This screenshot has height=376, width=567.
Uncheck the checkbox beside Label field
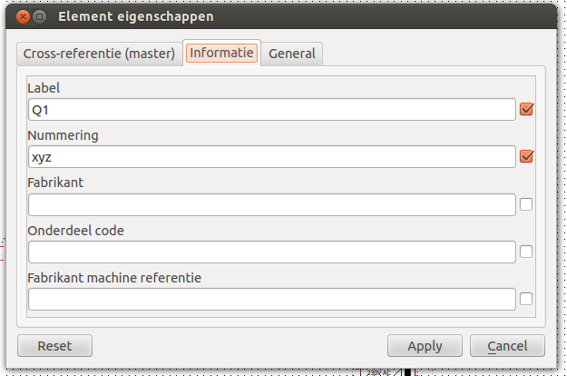tap(526, 110)
